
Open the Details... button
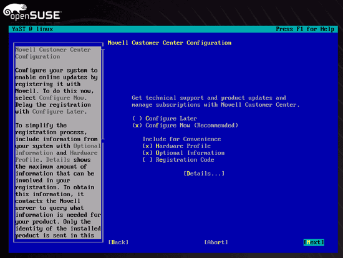pyautogui.click(x=204, y=174)
